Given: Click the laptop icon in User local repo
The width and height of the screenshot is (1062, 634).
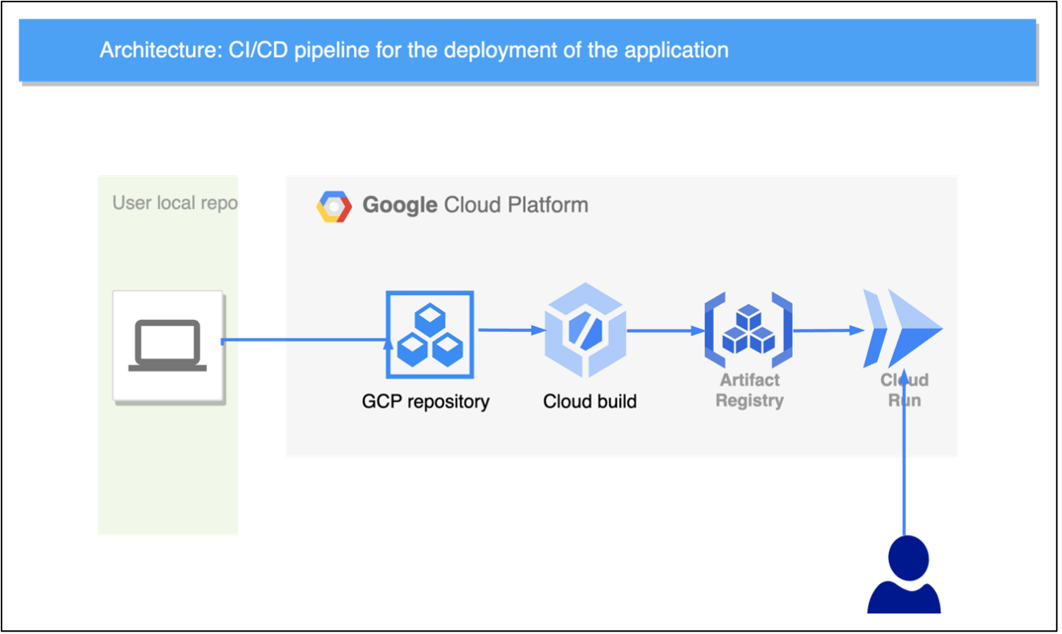Looking at the screenshot, I should coord(168,344).
